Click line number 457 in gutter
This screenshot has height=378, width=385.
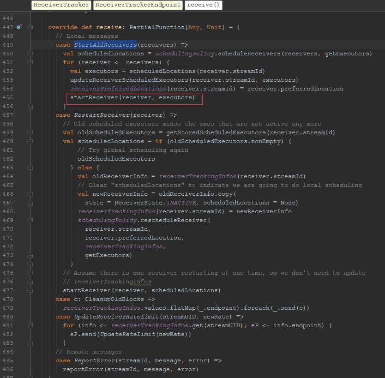pyautogui.click(x=8, y=115)
